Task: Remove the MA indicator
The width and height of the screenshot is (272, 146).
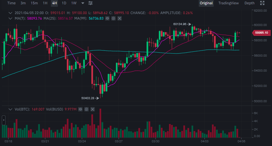Action: [119, 18]
